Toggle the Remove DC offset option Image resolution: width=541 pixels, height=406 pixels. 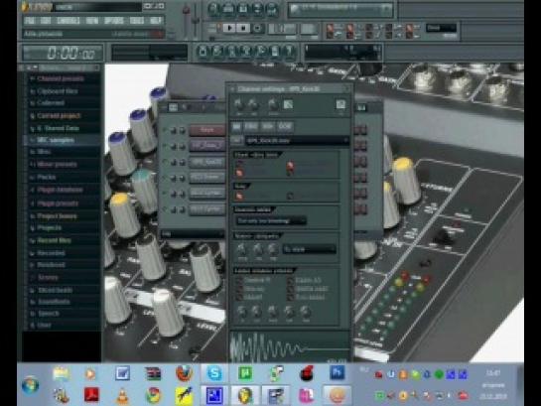click(239, 281)
